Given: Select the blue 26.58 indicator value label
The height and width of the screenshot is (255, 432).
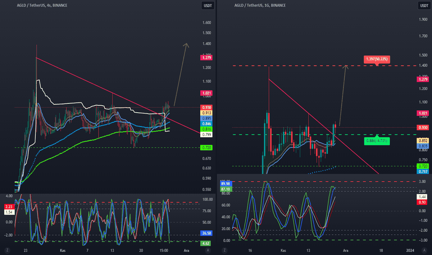Looking at the screenshot, I should pyautogui.click(x=206, y=233).
